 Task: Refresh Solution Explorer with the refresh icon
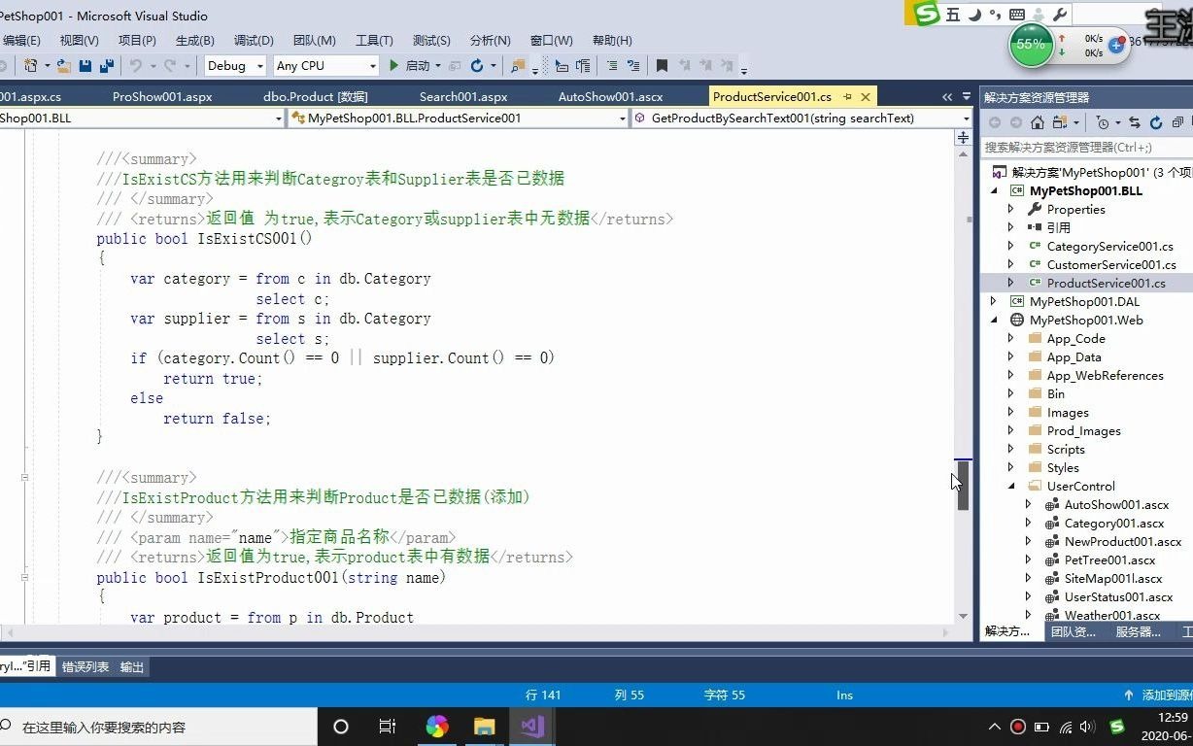pos(1155,123)
